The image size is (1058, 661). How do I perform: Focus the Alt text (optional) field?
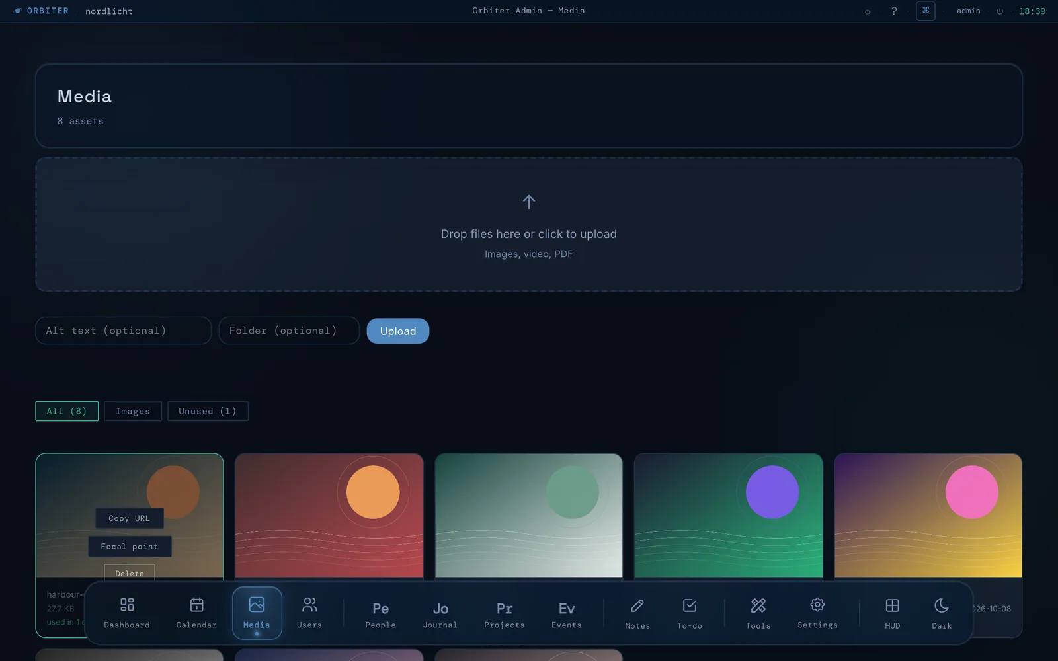tap(124, 330)
